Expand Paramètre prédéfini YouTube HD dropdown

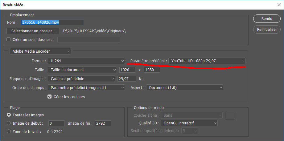pos(207,61)
